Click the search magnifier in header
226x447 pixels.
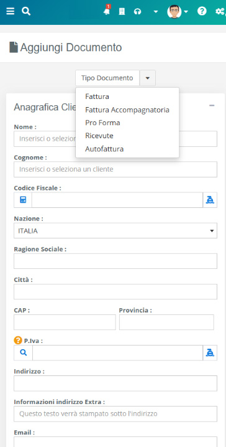26,11
